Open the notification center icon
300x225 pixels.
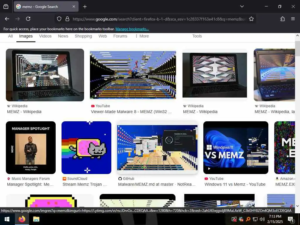(x=291, y=219)
